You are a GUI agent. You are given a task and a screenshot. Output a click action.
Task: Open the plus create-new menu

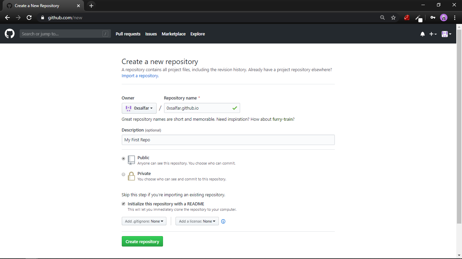pos(433,34)
